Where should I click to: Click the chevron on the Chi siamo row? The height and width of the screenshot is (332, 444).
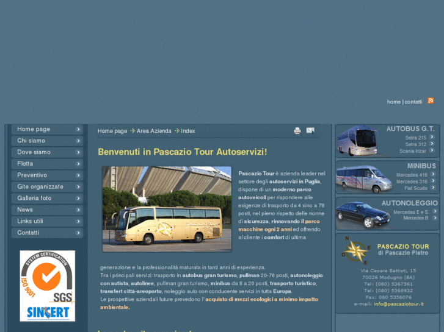[x=78, y=141]
